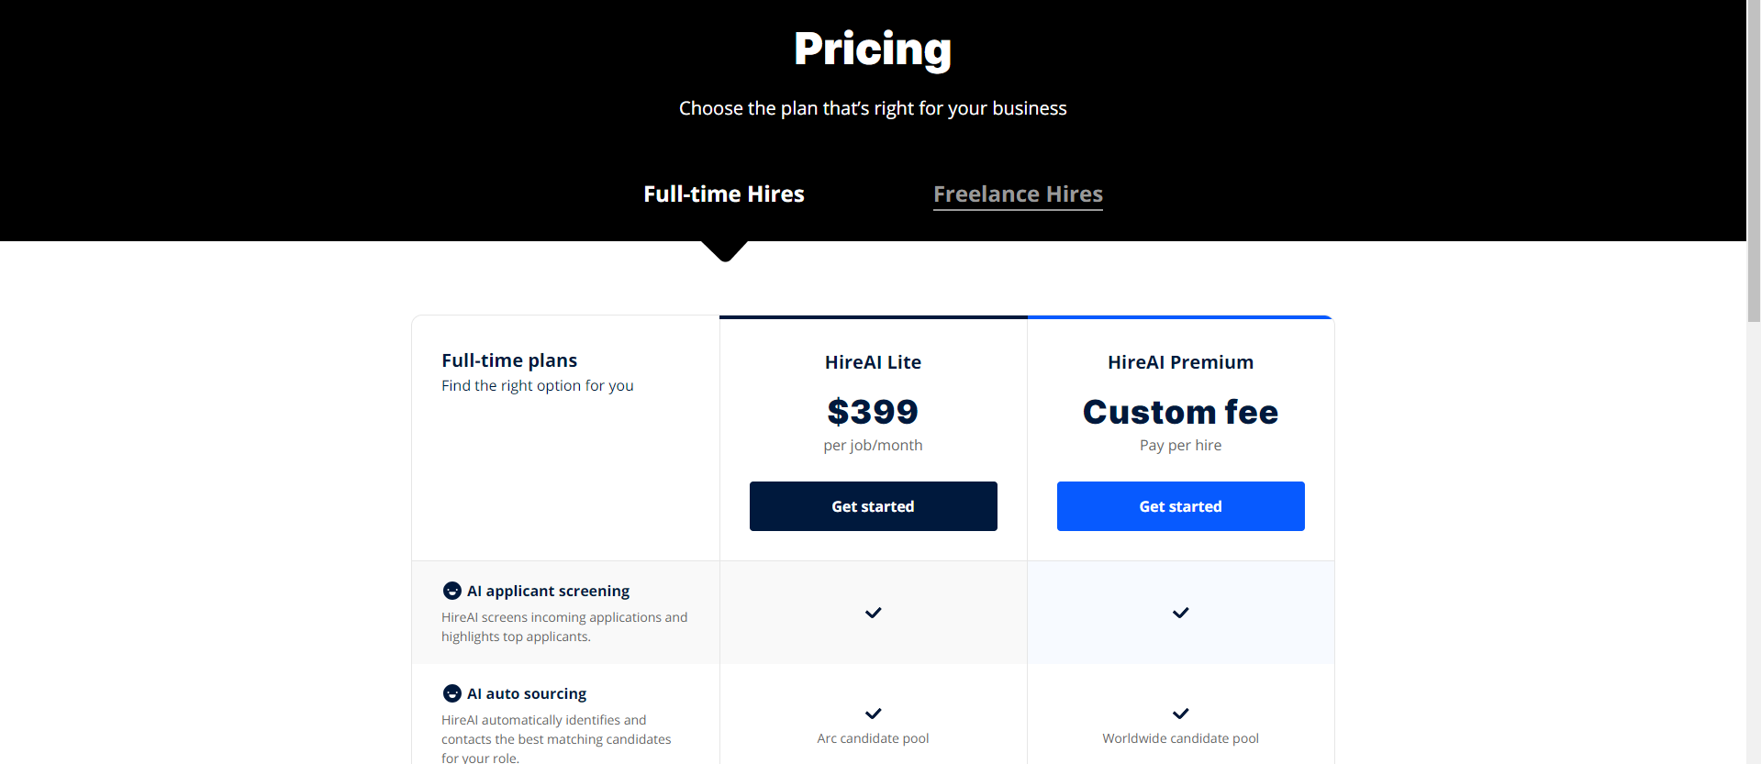This screenshot has width=1761, height=764.
Task: Click the $399 price text
Action: (x=873, y=412)
